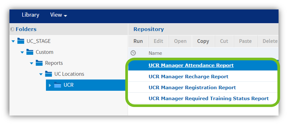Expand the UCR folder node arrow
The height and width of the screenshot is (125, 288).
50,85
